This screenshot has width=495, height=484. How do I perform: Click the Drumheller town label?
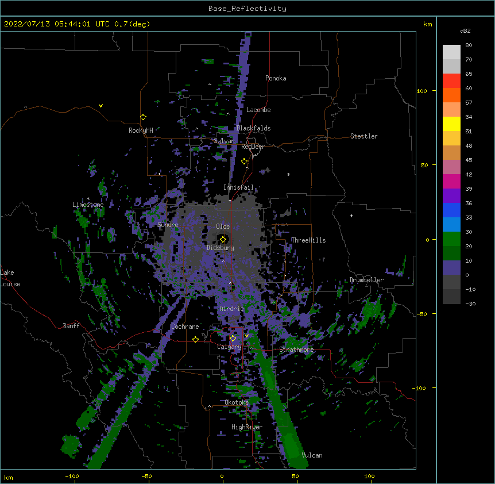tap(366, 280)
